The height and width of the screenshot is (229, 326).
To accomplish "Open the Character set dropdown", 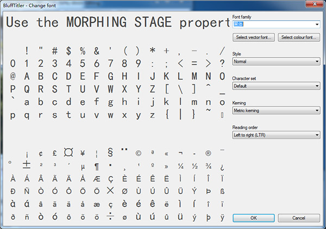I will point(275,86).
